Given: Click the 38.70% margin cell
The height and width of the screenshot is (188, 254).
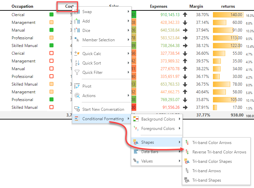Looking at the screenshot, I should [x=203, y=15].
